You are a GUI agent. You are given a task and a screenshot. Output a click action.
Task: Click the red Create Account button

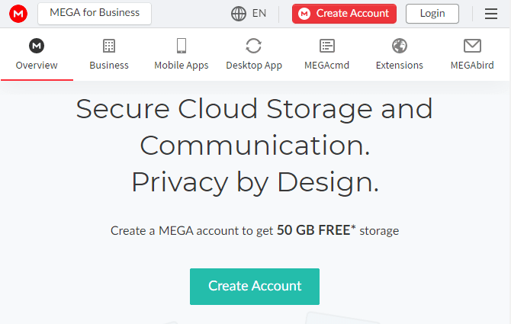coord(344,14)
